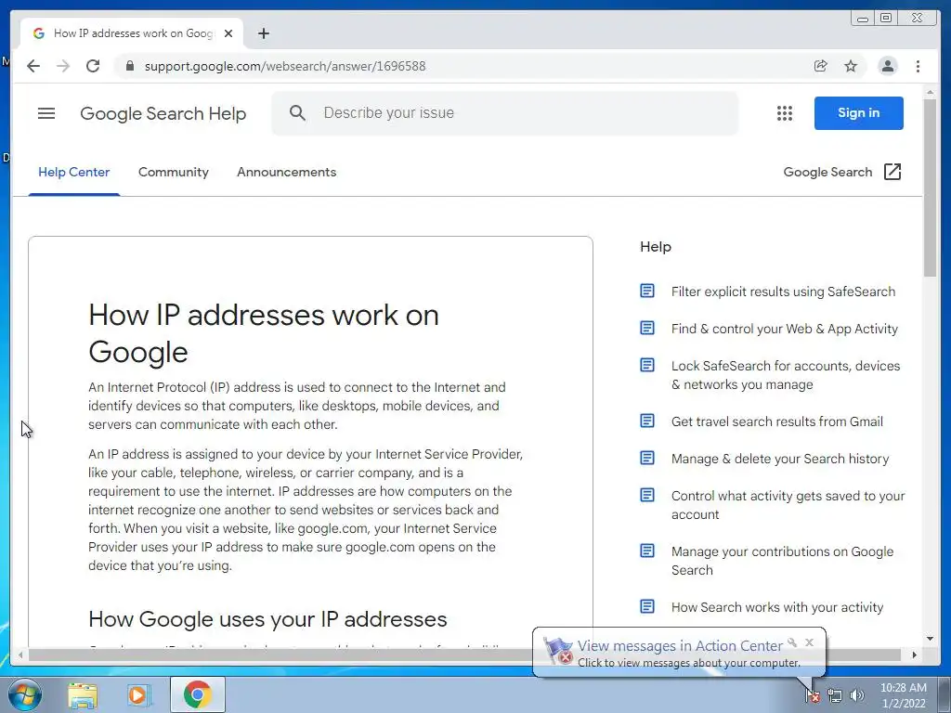Image resolution: width=951 pixels, height=713 pixels.
Task: Reload the page with the refresh icon
Action: [93, 66]
